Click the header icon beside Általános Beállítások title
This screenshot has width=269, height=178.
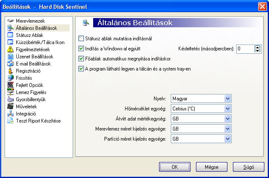click(x=86, y=23)
